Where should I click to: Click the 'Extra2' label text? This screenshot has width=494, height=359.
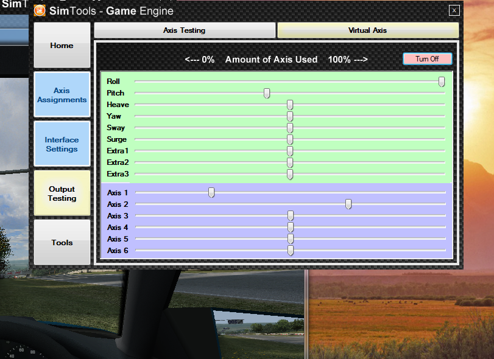(x=118, y=162)
